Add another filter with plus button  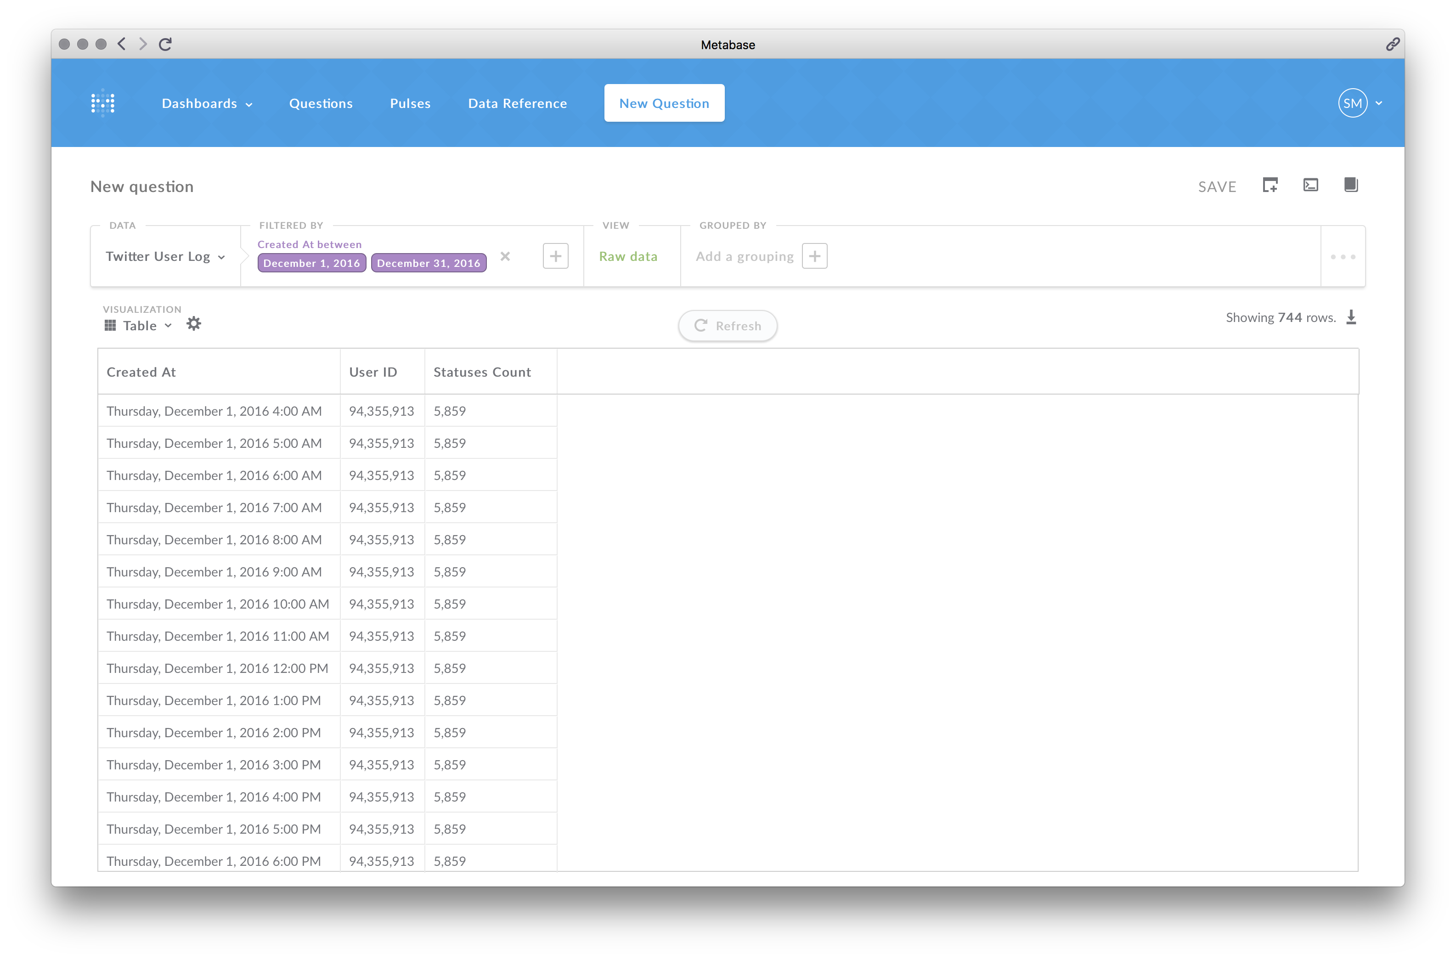(x=555, y=256)
